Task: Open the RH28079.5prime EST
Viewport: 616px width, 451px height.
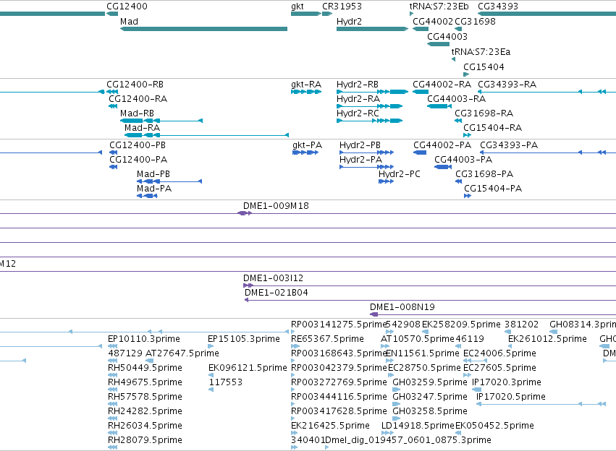Action: (x=113, y=447)
